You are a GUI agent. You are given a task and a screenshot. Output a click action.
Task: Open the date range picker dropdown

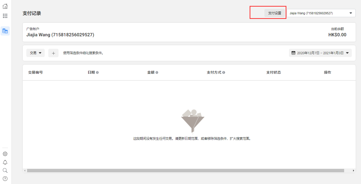(320, 53)
